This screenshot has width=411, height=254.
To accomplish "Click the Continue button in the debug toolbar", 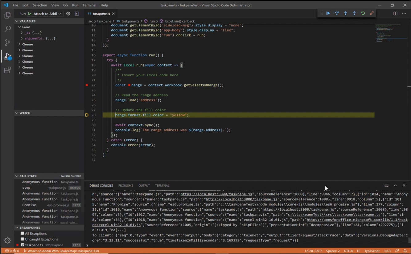I will coord(328,13).
